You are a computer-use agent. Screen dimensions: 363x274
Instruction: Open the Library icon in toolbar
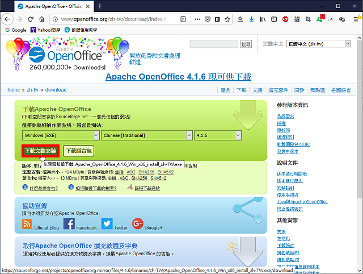point(263,19)
